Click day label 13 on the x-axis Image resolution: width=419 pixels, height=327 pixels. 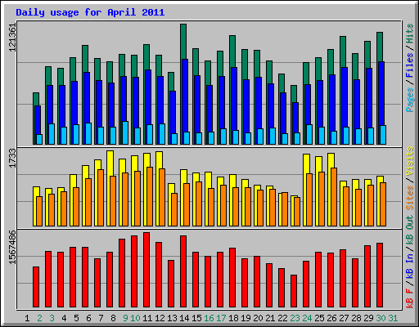coord(172,318)
